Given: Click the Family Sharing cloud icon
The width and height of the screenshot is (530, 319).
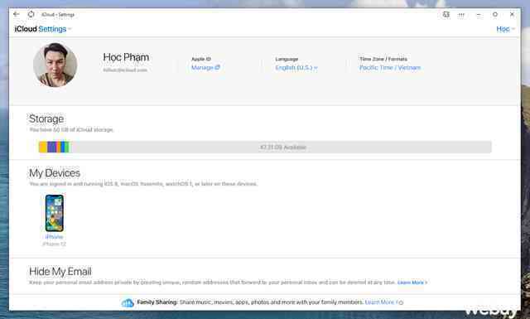Looking at the screenshot, I should (x=128, y=302).
